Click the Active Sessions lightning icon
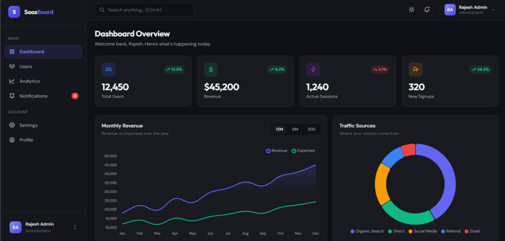This screenshot has width=505, height=241. [313, 69]
